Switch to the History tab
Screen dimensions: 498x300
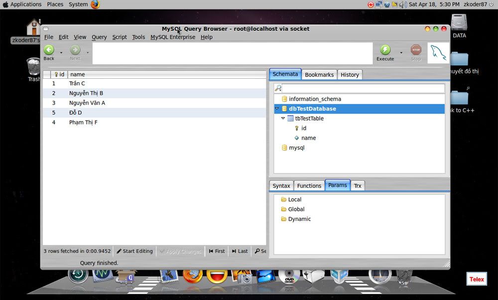(350, 75)
